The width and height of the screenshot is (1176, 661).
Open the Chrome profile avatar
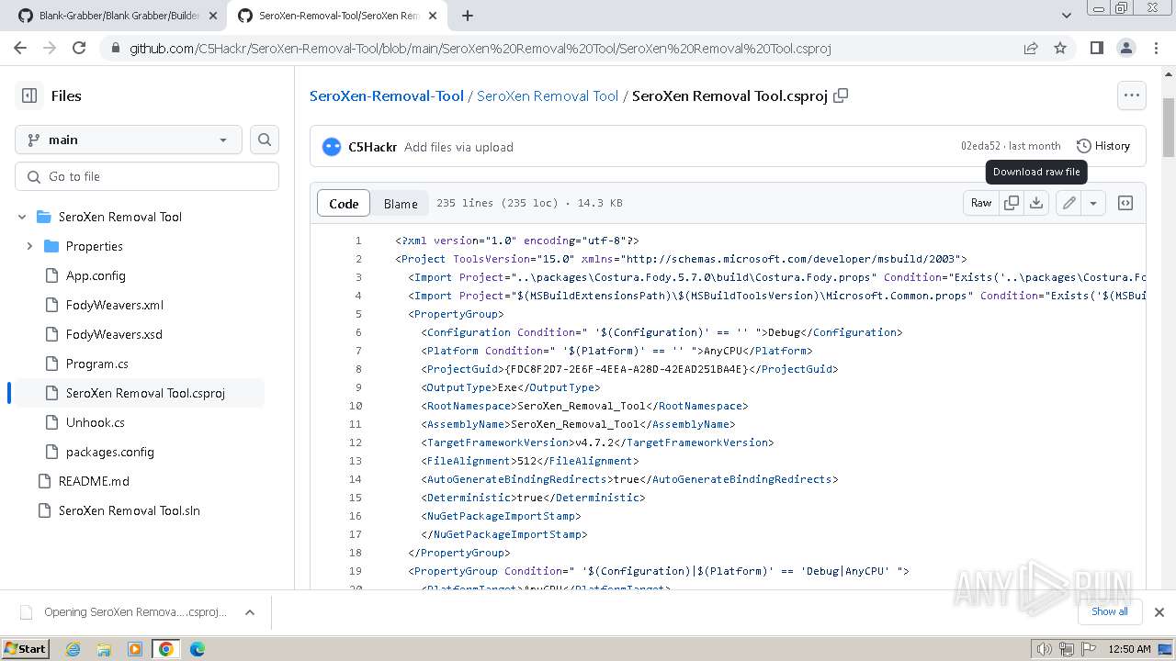[1125, 48]
